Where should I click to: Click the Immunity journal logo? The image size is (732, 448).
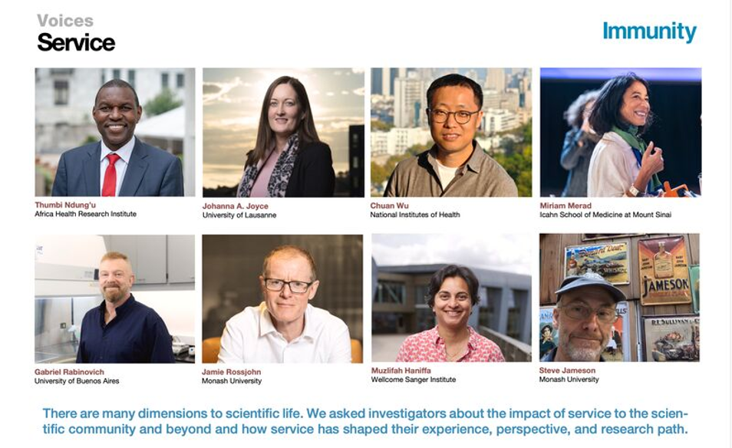649,31
